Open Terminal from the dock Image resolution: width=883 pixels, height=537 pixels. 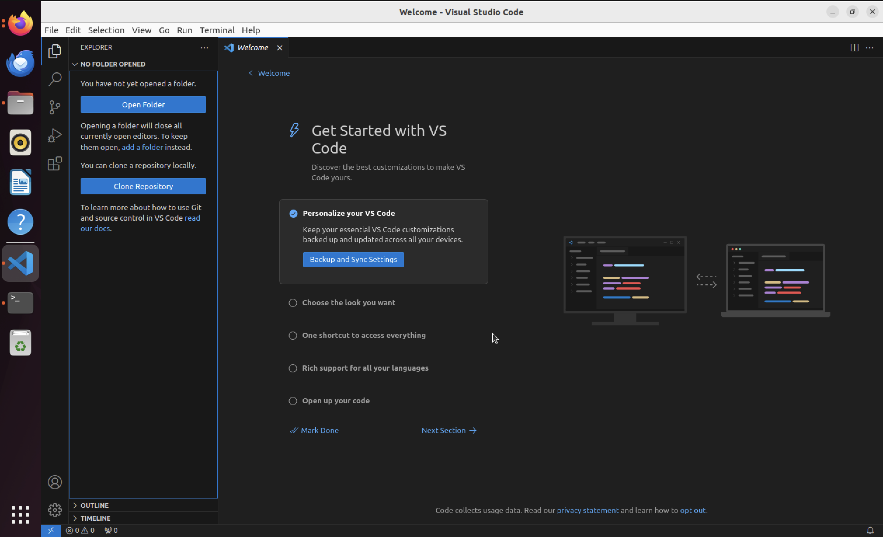point(20,303)
